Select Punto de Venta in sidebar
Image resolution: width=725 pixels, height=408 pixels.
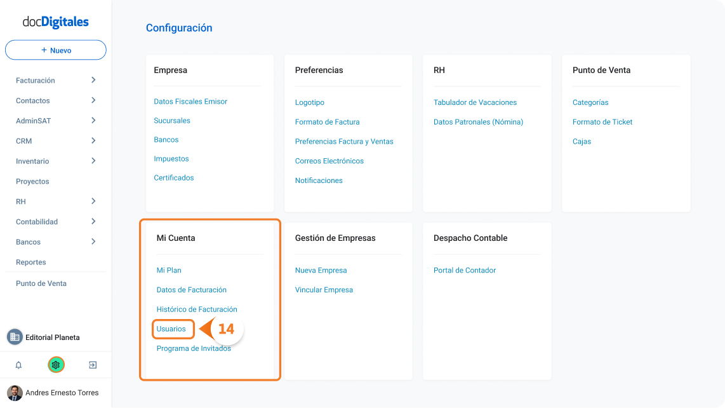pyautogui.click(x=41, y=283)
